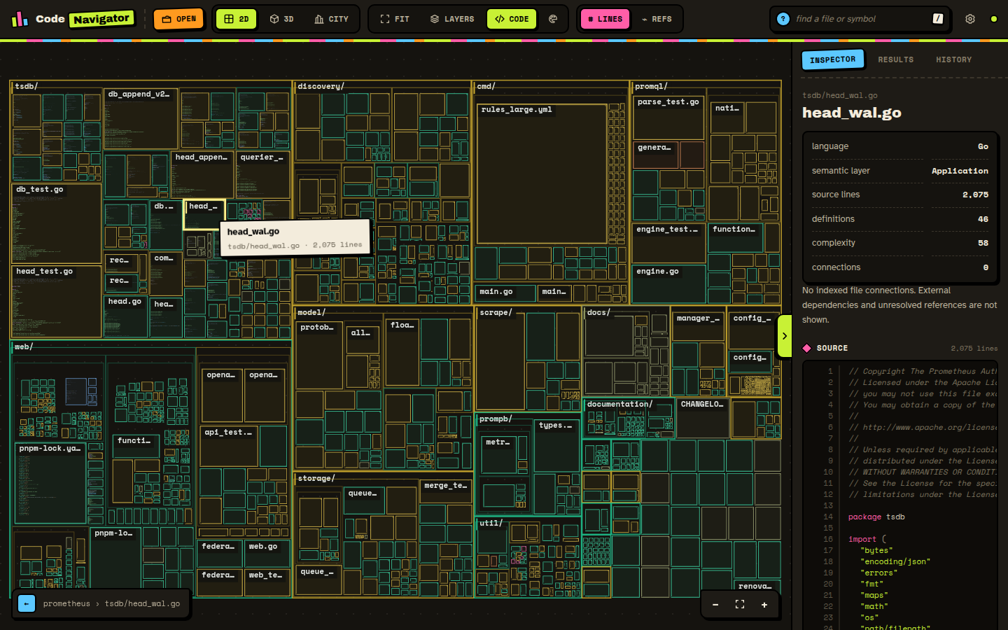Click the Code Navigator logo icon
The image size is (1008, 630).
tap(20, 19)
